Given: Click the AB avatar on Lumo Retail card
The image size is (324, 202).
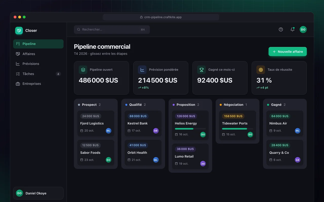Looking at the screenshot, I should pyautogui.click(x=203, y=164).
